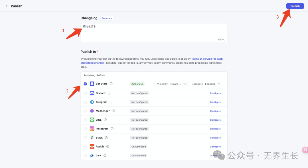
Task: Expand the Category Learning dropdown
Action: click(x=206, y=84)
